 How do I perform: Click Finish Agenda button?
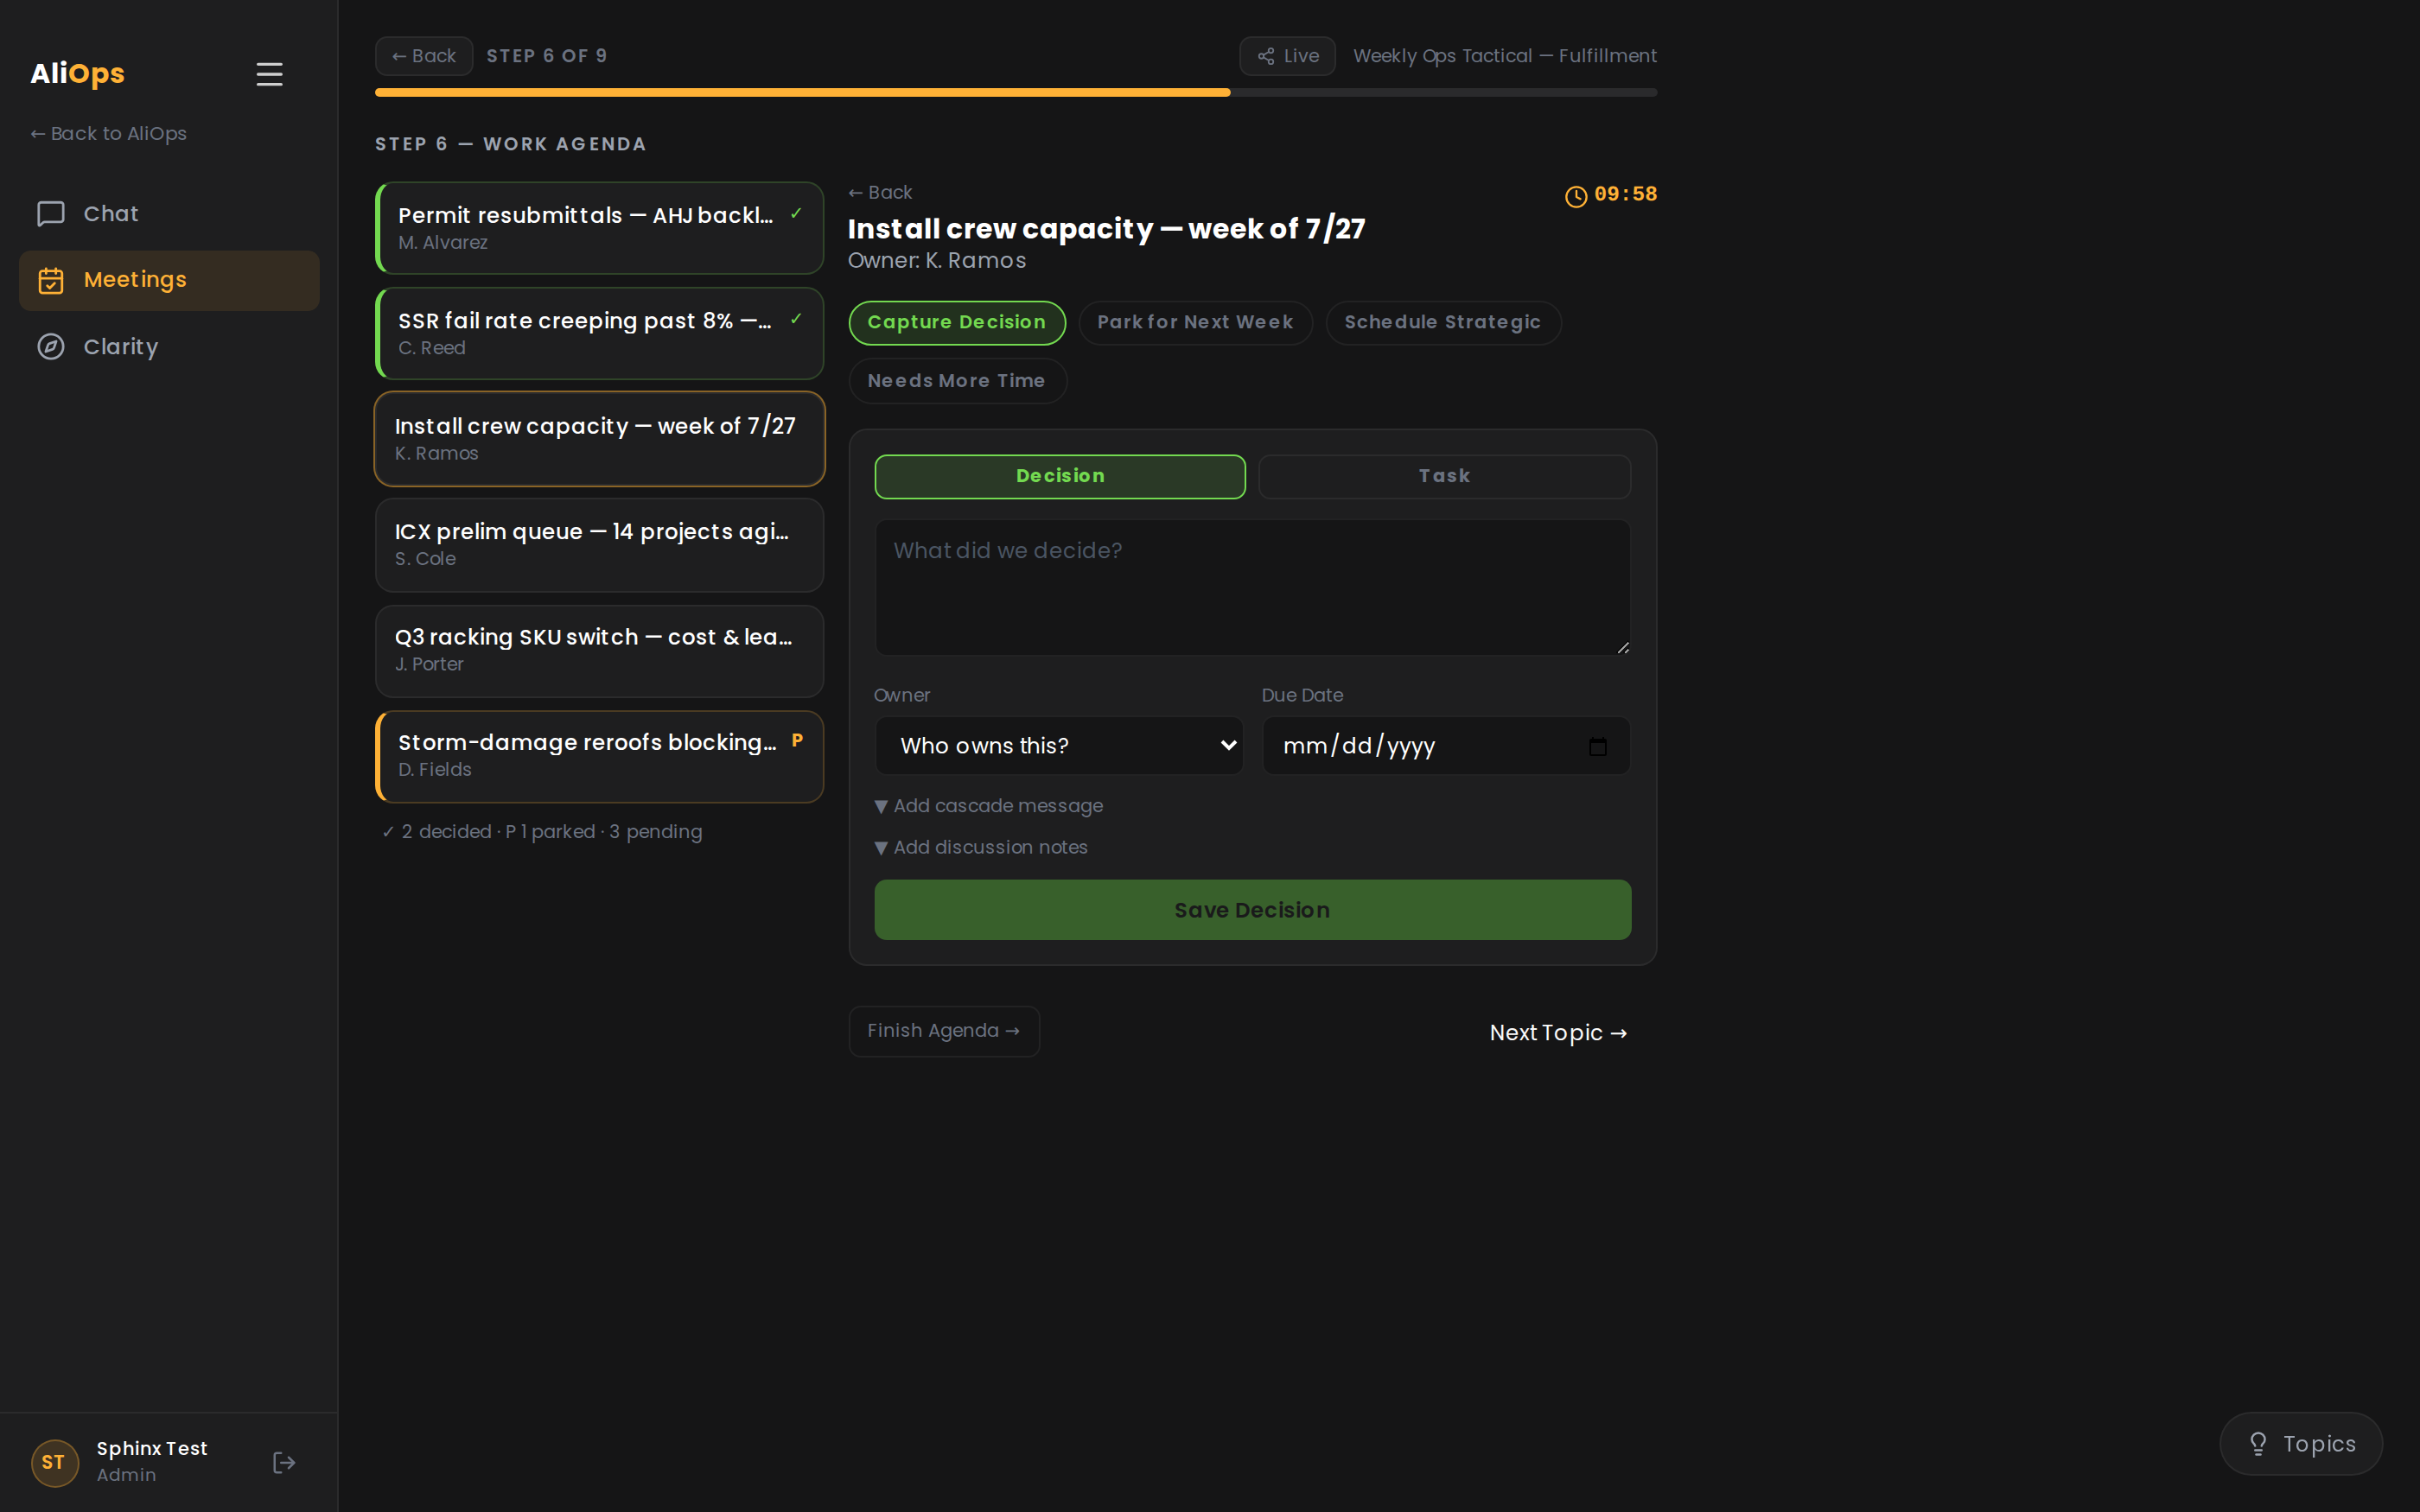(x=943, y=1031)
